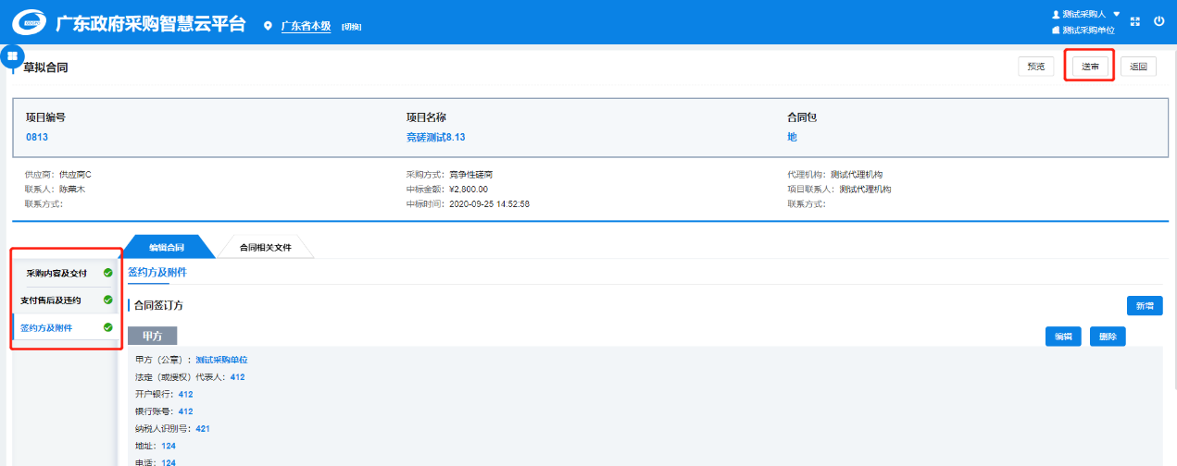
Task: Click green check beside 签约方及附件
Action: (108, 327)
